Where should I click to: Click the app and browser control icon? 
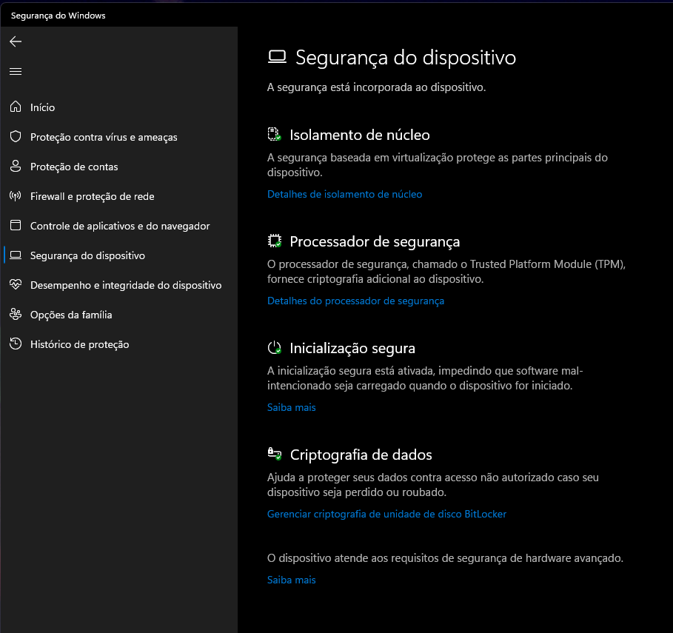pos(16,225)
